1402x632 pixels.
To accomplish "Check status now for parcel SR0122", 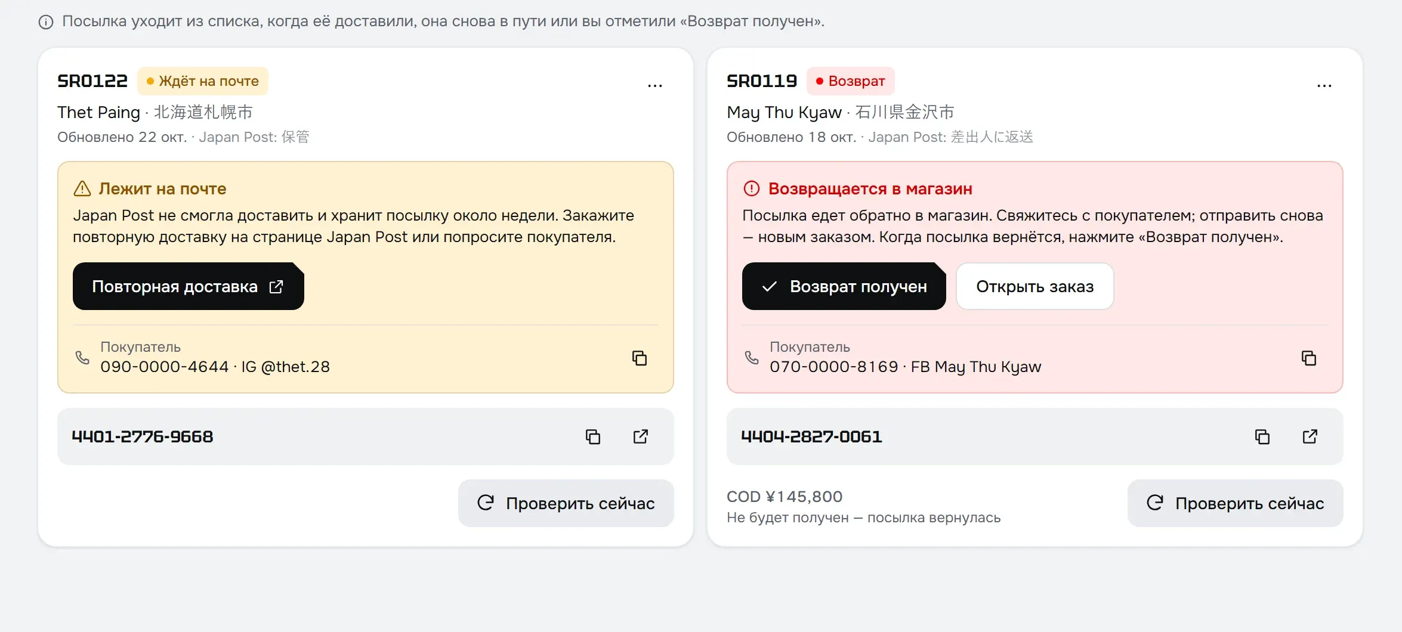I will [x=566, y=503].
